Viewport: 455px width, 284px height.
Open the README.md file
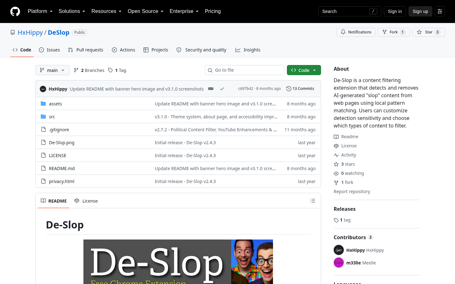pos(62,169)
